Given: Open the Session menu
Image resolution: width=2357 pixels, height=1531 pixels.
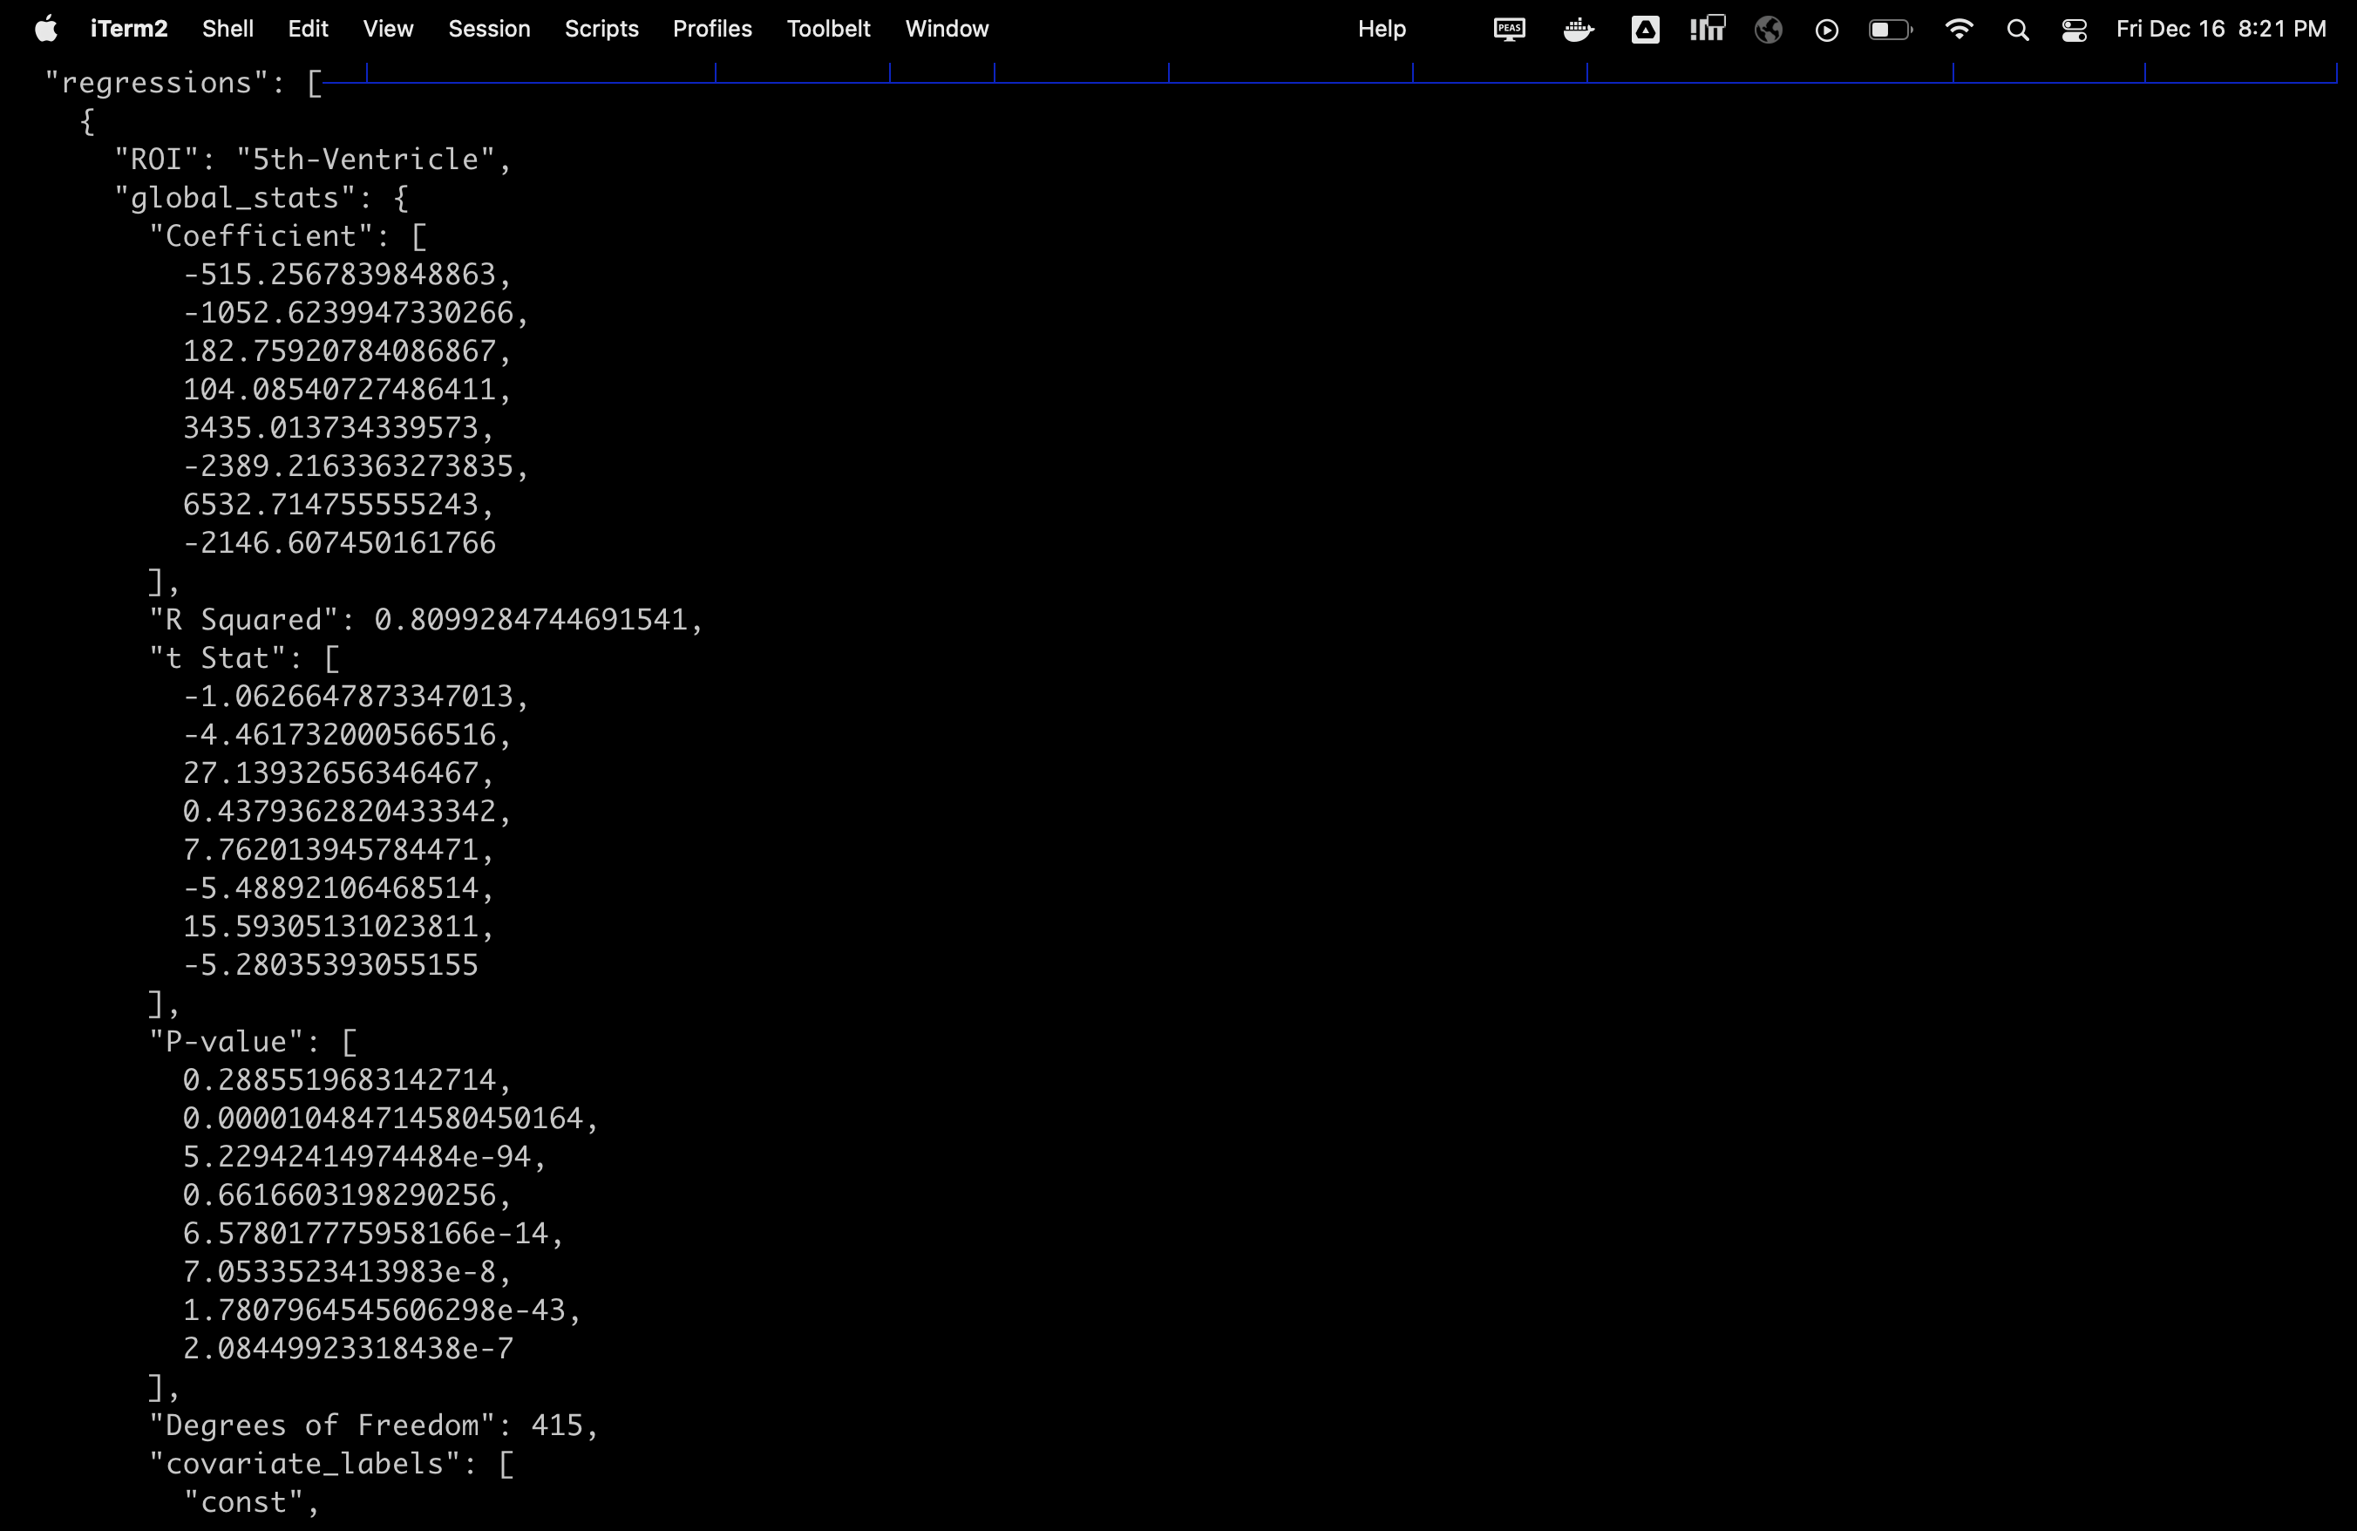Looking at the screenshot, I should (x=489, y=29).
